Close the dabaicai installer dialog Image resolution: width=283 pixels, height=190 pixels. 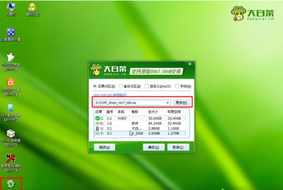pyautogui.click(x=190, y=64)
